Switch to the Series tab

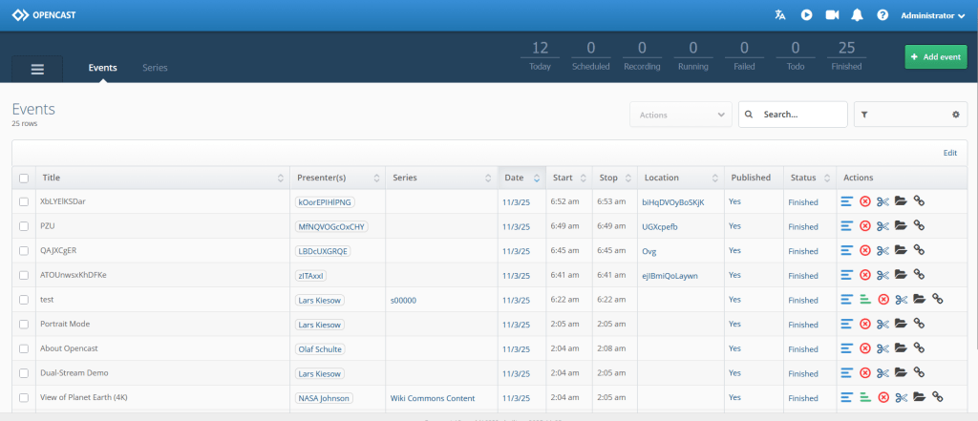click(x=155, y=68)
